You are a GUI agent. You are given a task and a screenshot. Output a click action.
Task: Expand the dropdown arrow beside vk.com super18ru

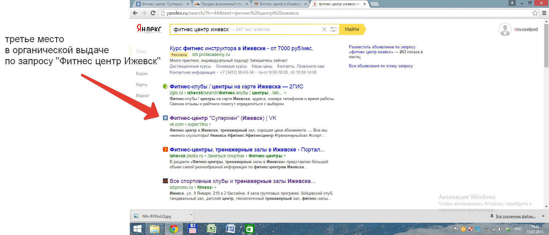210,125
